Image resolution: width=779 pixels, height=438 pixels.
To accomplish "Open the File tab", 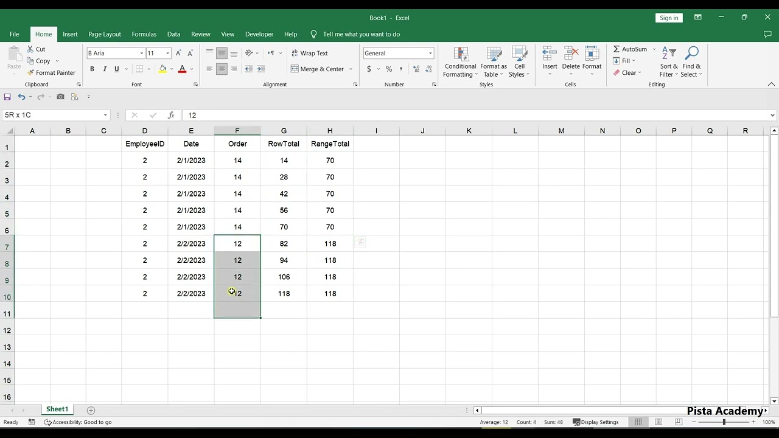I will click(14, 34).
